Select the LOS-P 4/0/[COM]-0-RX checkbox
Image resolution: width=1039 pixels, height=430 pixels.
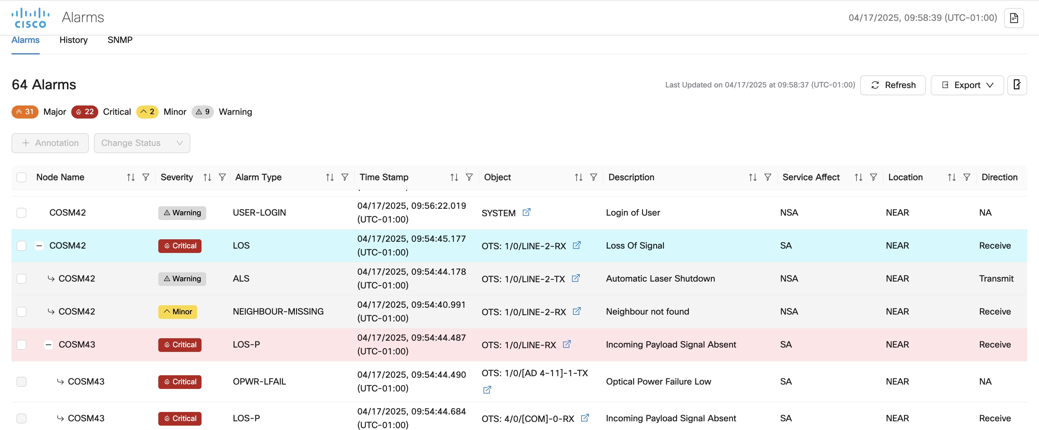[x=21, y=418]
